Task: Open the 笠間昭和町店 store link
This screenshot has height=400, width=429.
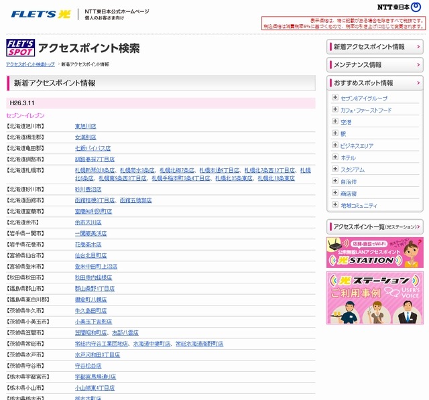Action: pyautogui.click(x=91, y=333)
